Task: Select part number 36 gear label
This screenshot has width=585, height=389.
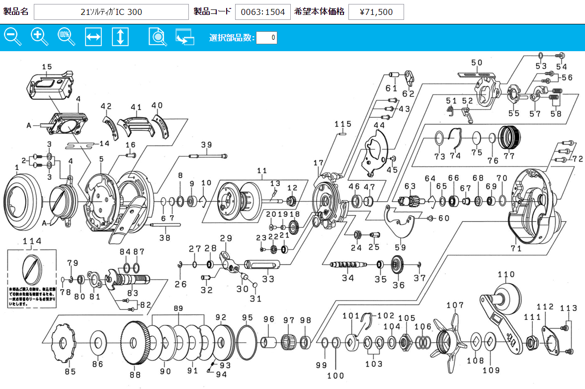Action: (399, 285)
